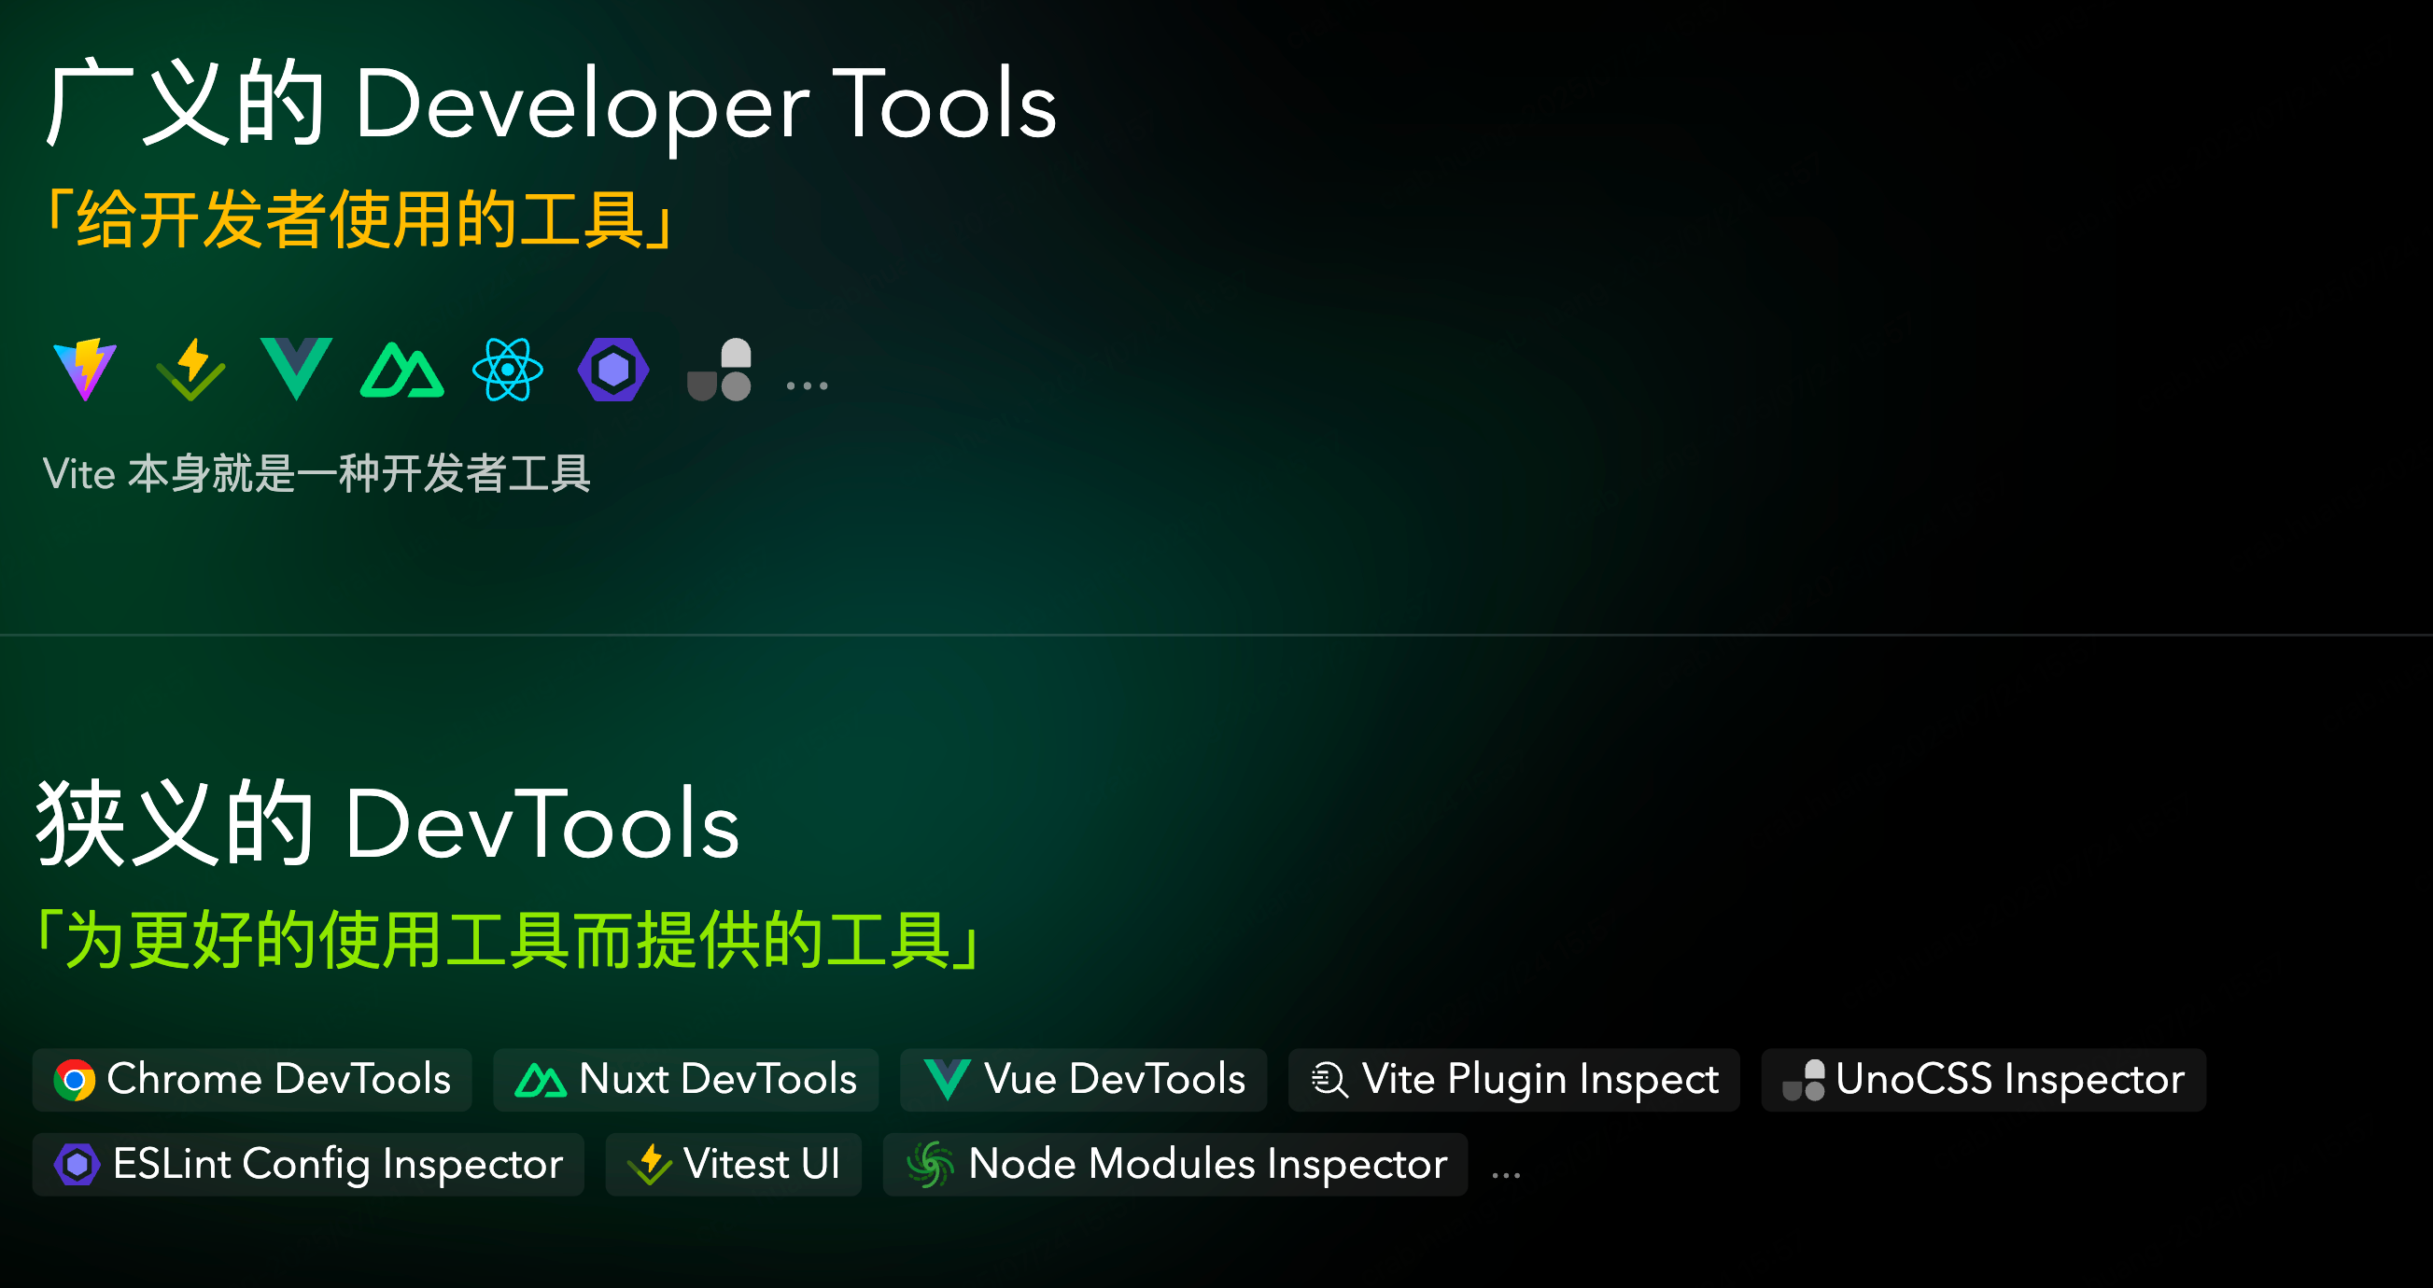Click the Vitest UI label
The height and width of the screenshot is (1288, 2433).
[x=761, y=1164]
